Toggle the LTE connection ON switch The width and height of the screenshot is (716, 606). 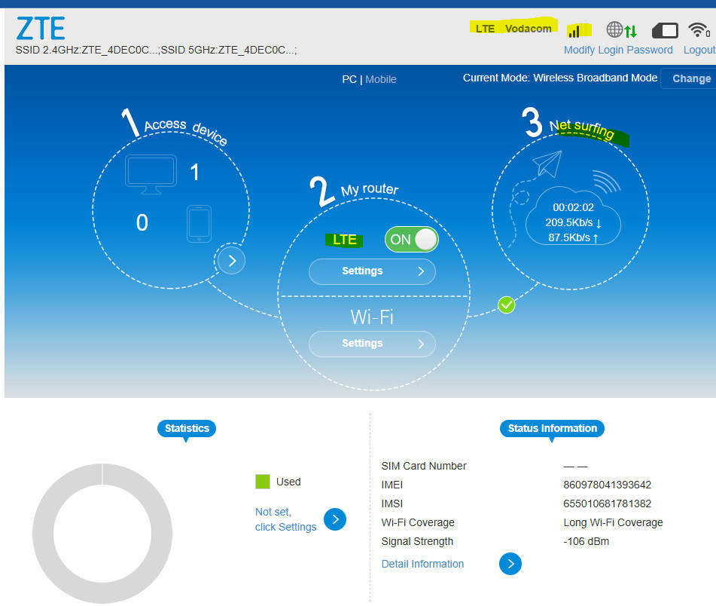pyautogui.click(x=410, y=239)
